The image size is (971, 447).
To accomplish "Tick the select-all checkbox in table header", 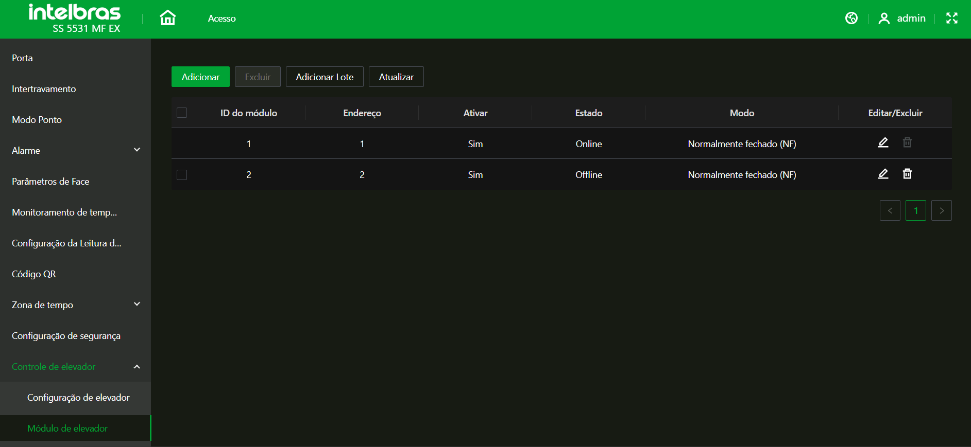I will pyautogui.click(x=182, y=113).
